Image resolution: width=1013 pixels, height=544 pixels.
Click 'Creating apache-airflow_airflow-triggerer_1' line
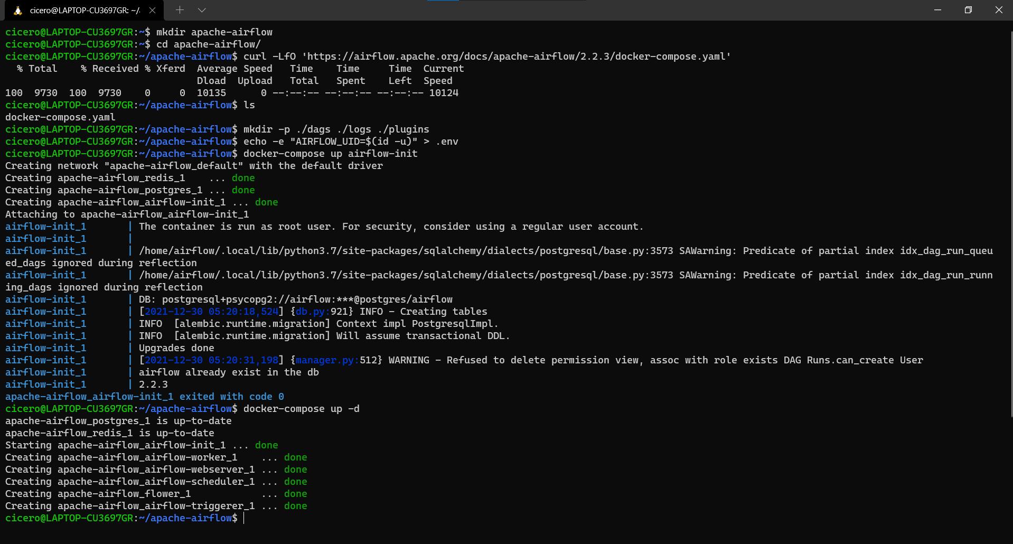(x=156, y=506)
